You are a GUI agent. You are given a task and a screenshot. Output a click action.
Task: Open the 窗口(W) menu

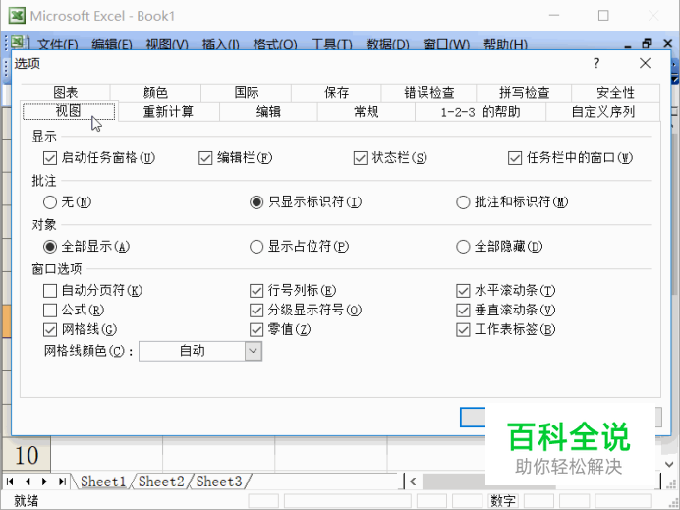pyautogui.click(x=446, y=44)
